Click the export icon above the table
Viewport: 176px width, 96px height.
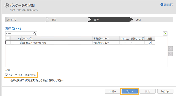click(165, 33)
